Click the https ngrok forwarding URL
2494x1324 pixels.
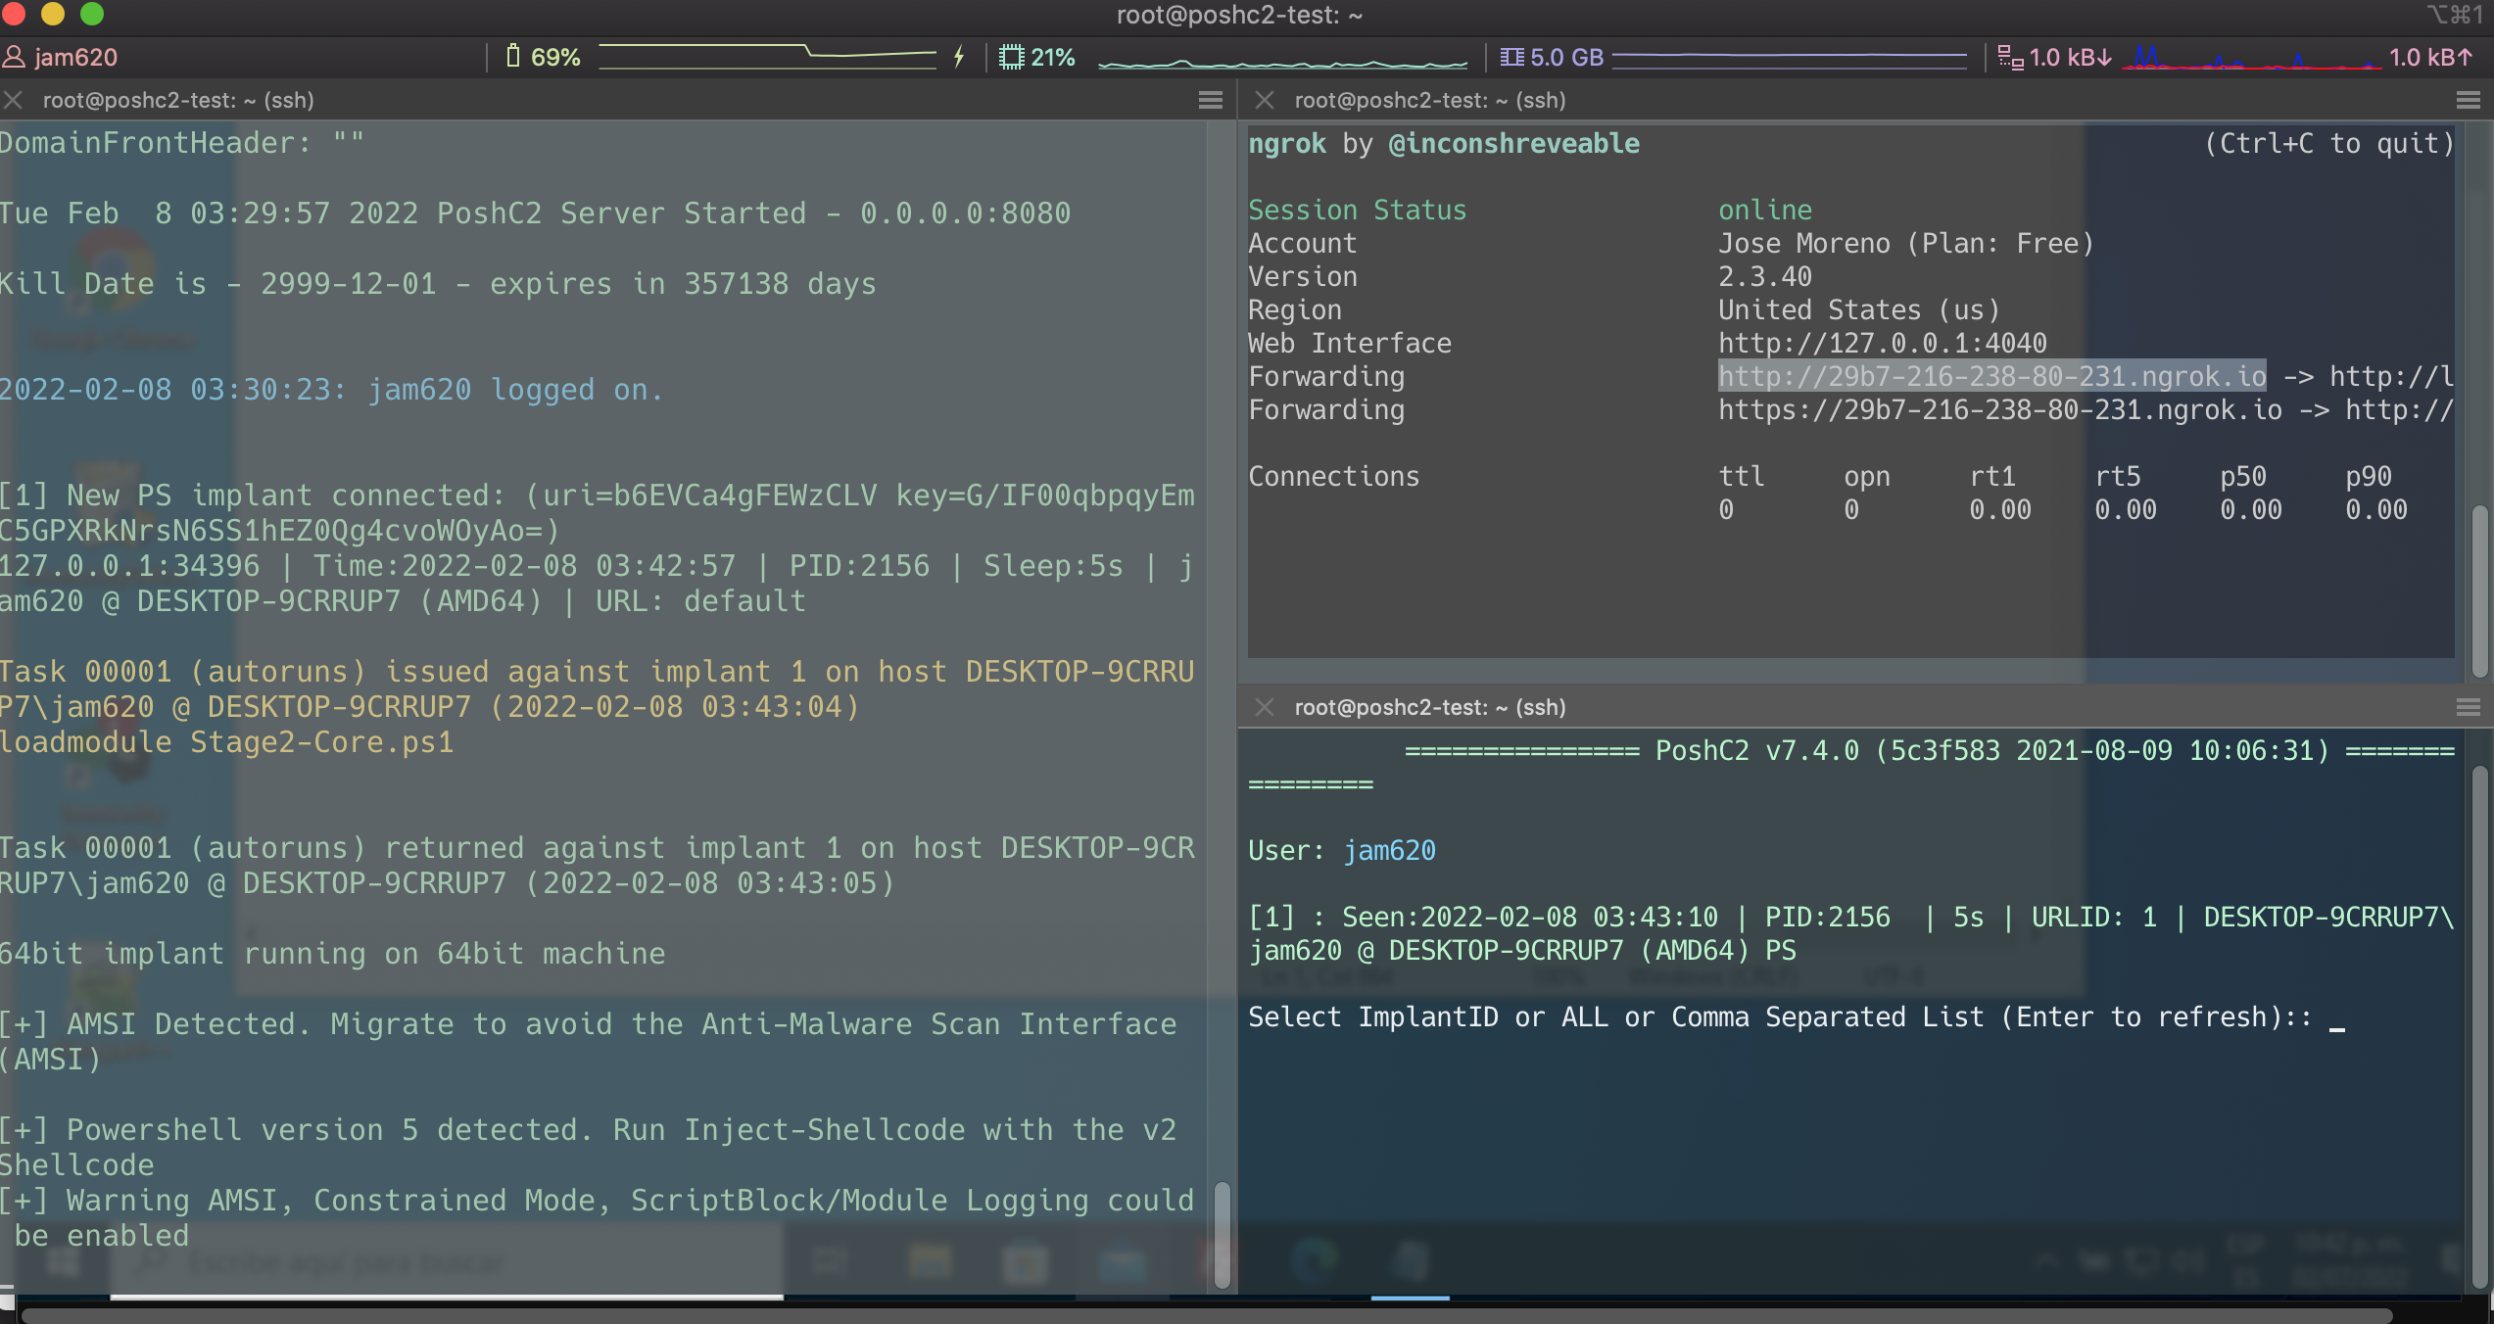(2000, 409)
